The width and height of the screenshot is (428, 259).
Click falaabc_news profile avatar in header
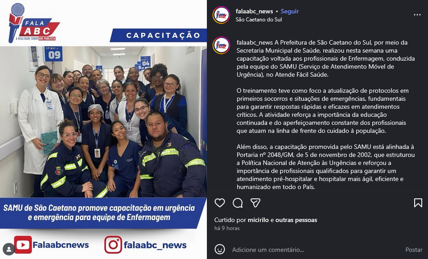(222, 15)
